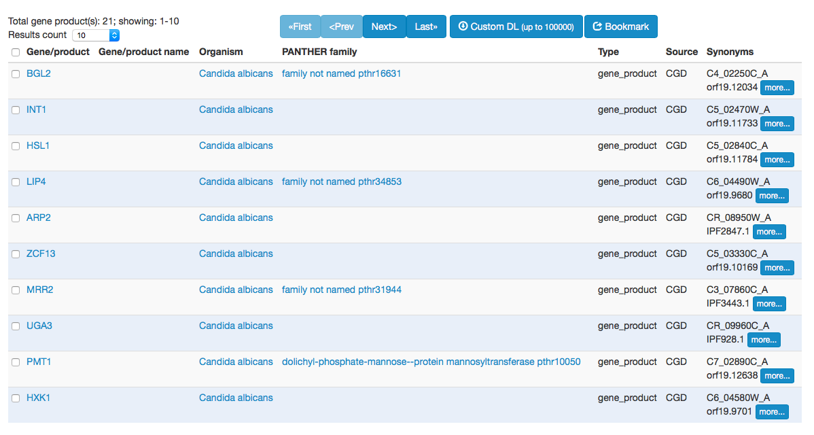This screenshot has width=814, height=435.
Task: Open PANTHER family pthr16631 link
Action: [x=342, y=73]
